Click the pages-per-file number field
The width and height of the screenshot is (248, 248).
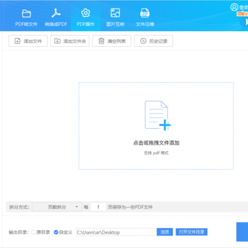(99, 207)
